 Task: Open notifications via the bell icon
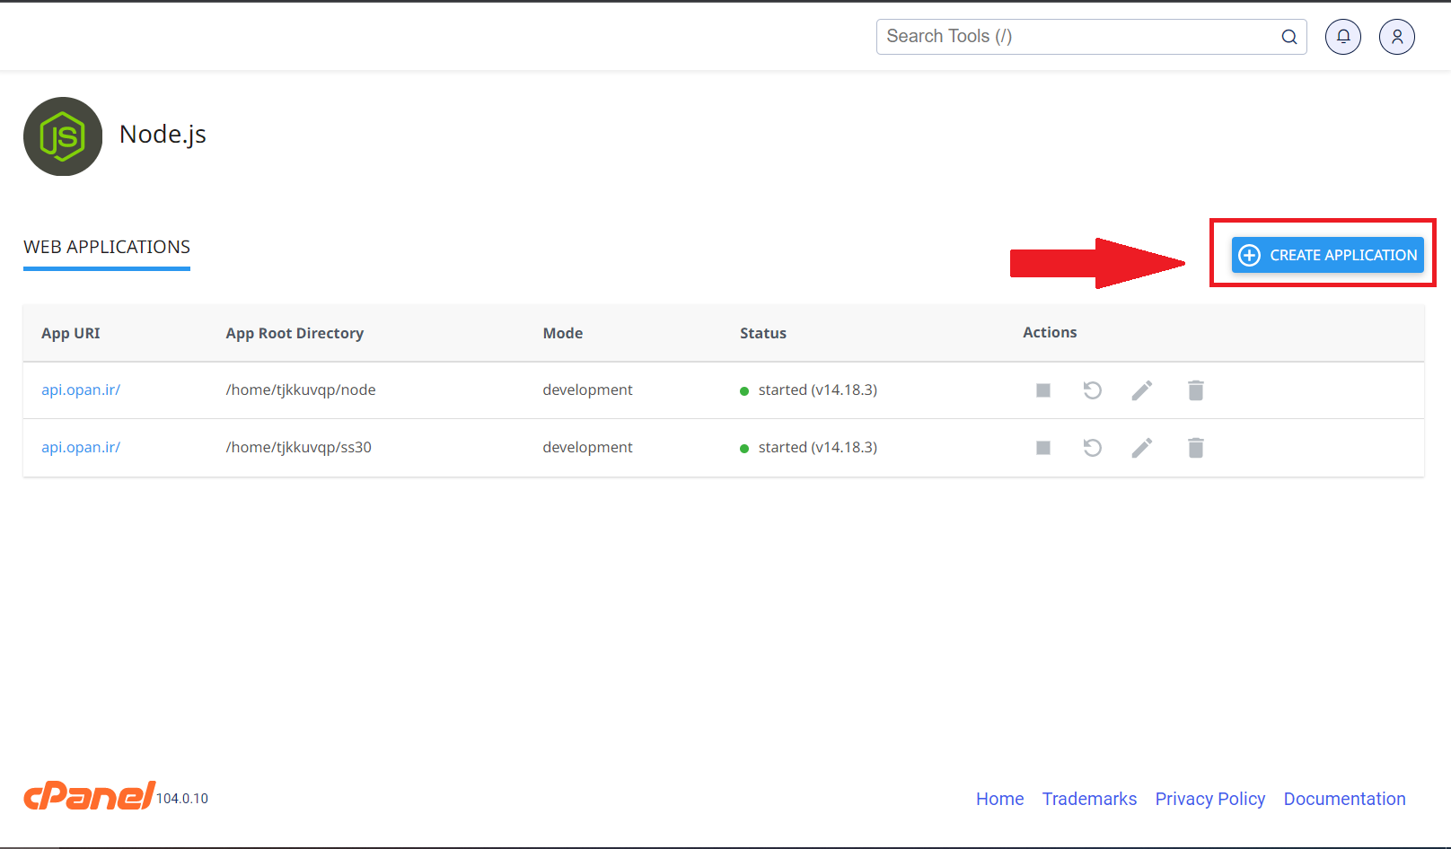coord(1342,36)
